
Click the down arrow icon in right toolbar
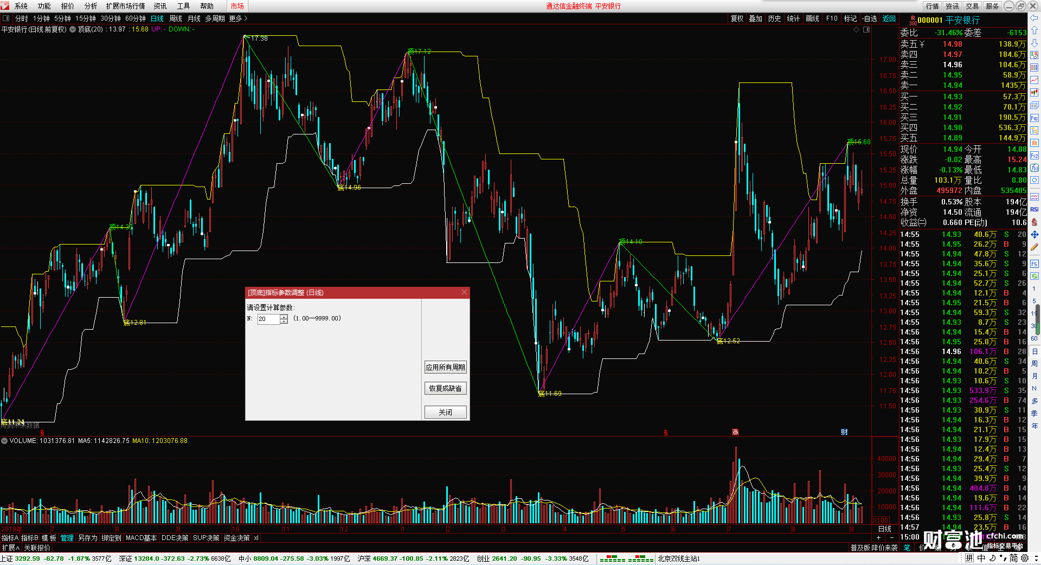[1034, 43]
